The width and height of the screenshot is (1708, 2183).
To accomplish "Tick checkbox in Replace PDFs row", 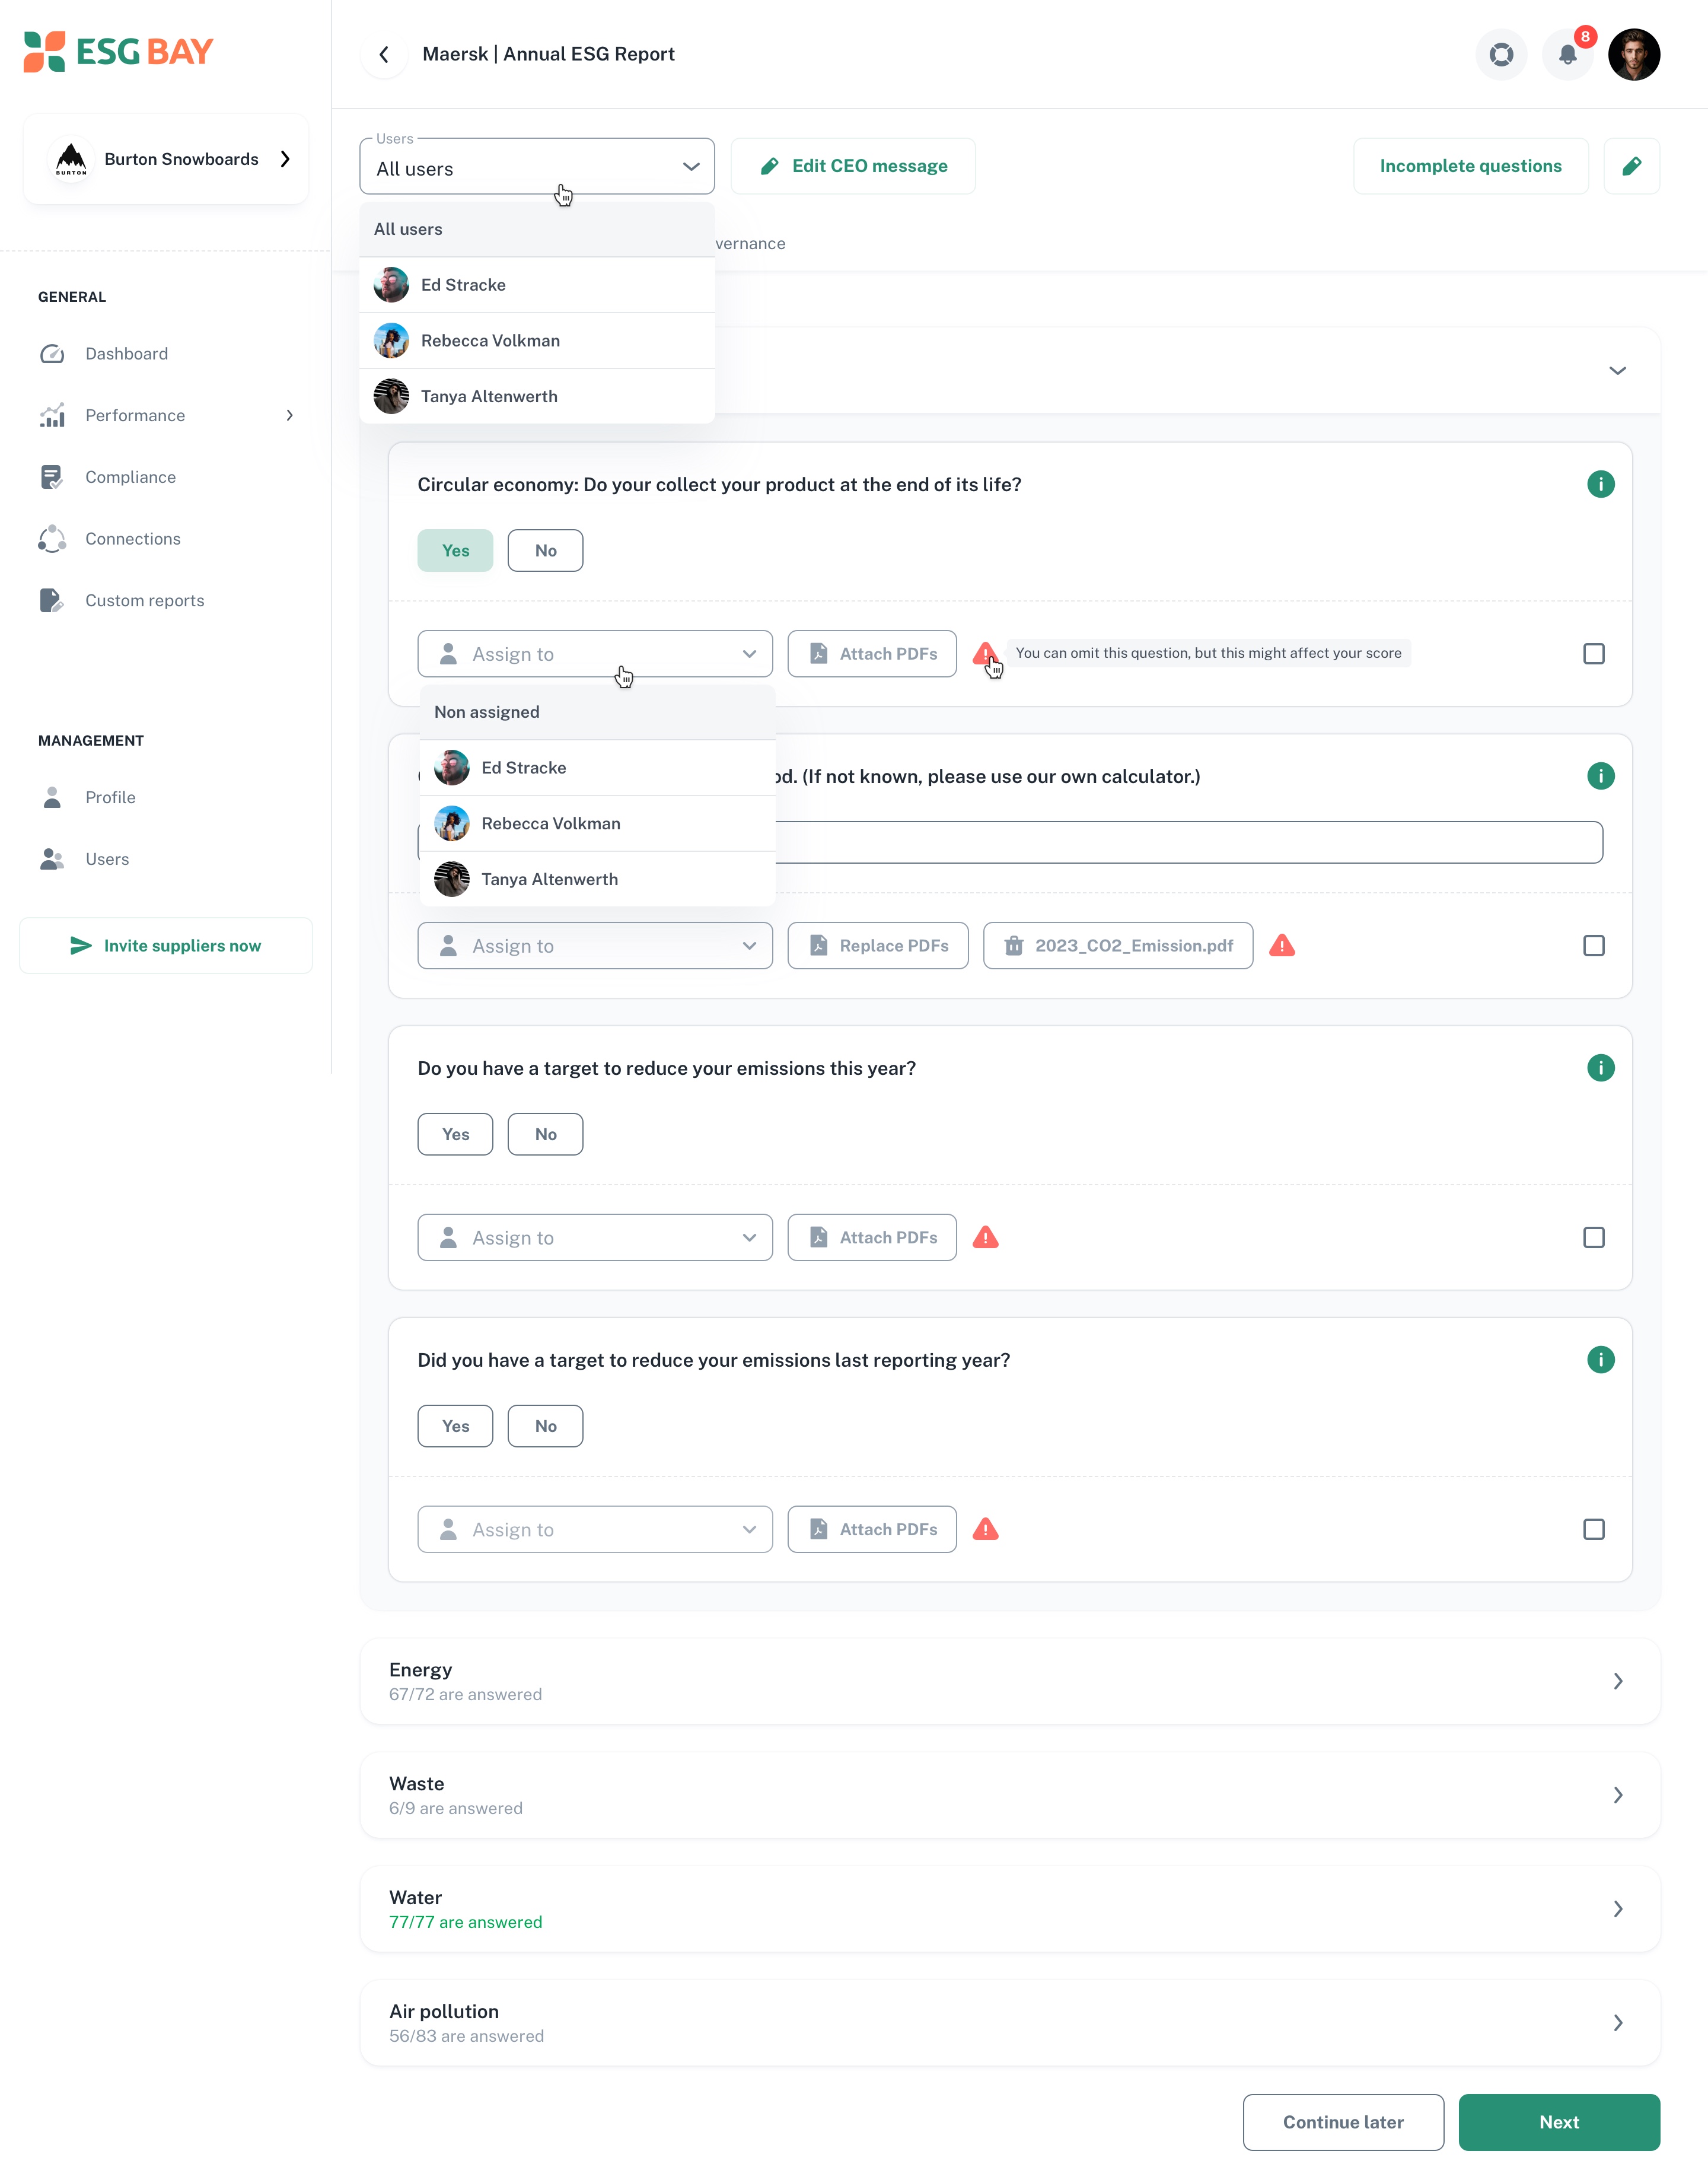I will pos(1593,946).
